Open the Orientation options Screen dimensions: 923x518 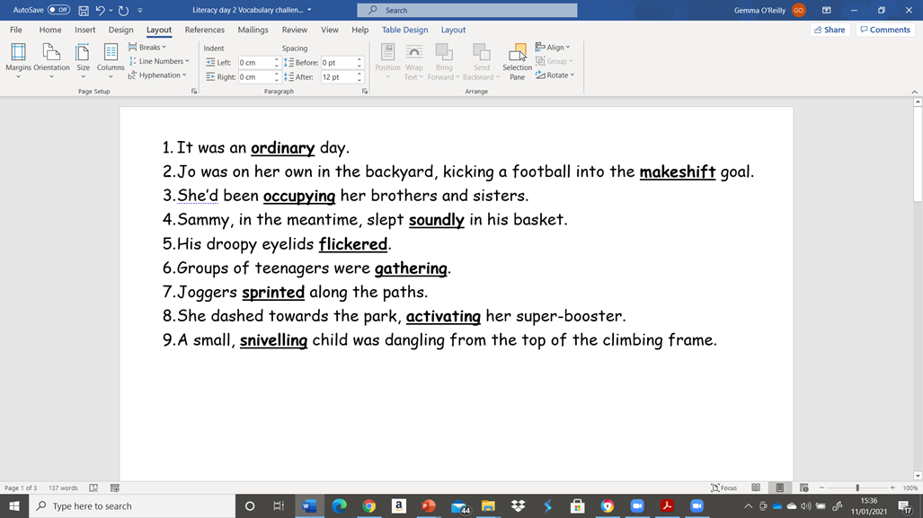coord(51,61)
